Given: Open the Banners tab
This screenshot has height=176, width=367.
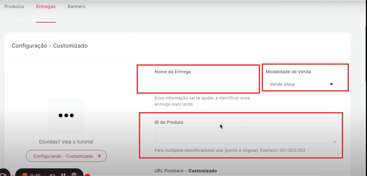Looking at the screenshot, I should (76, 6).
